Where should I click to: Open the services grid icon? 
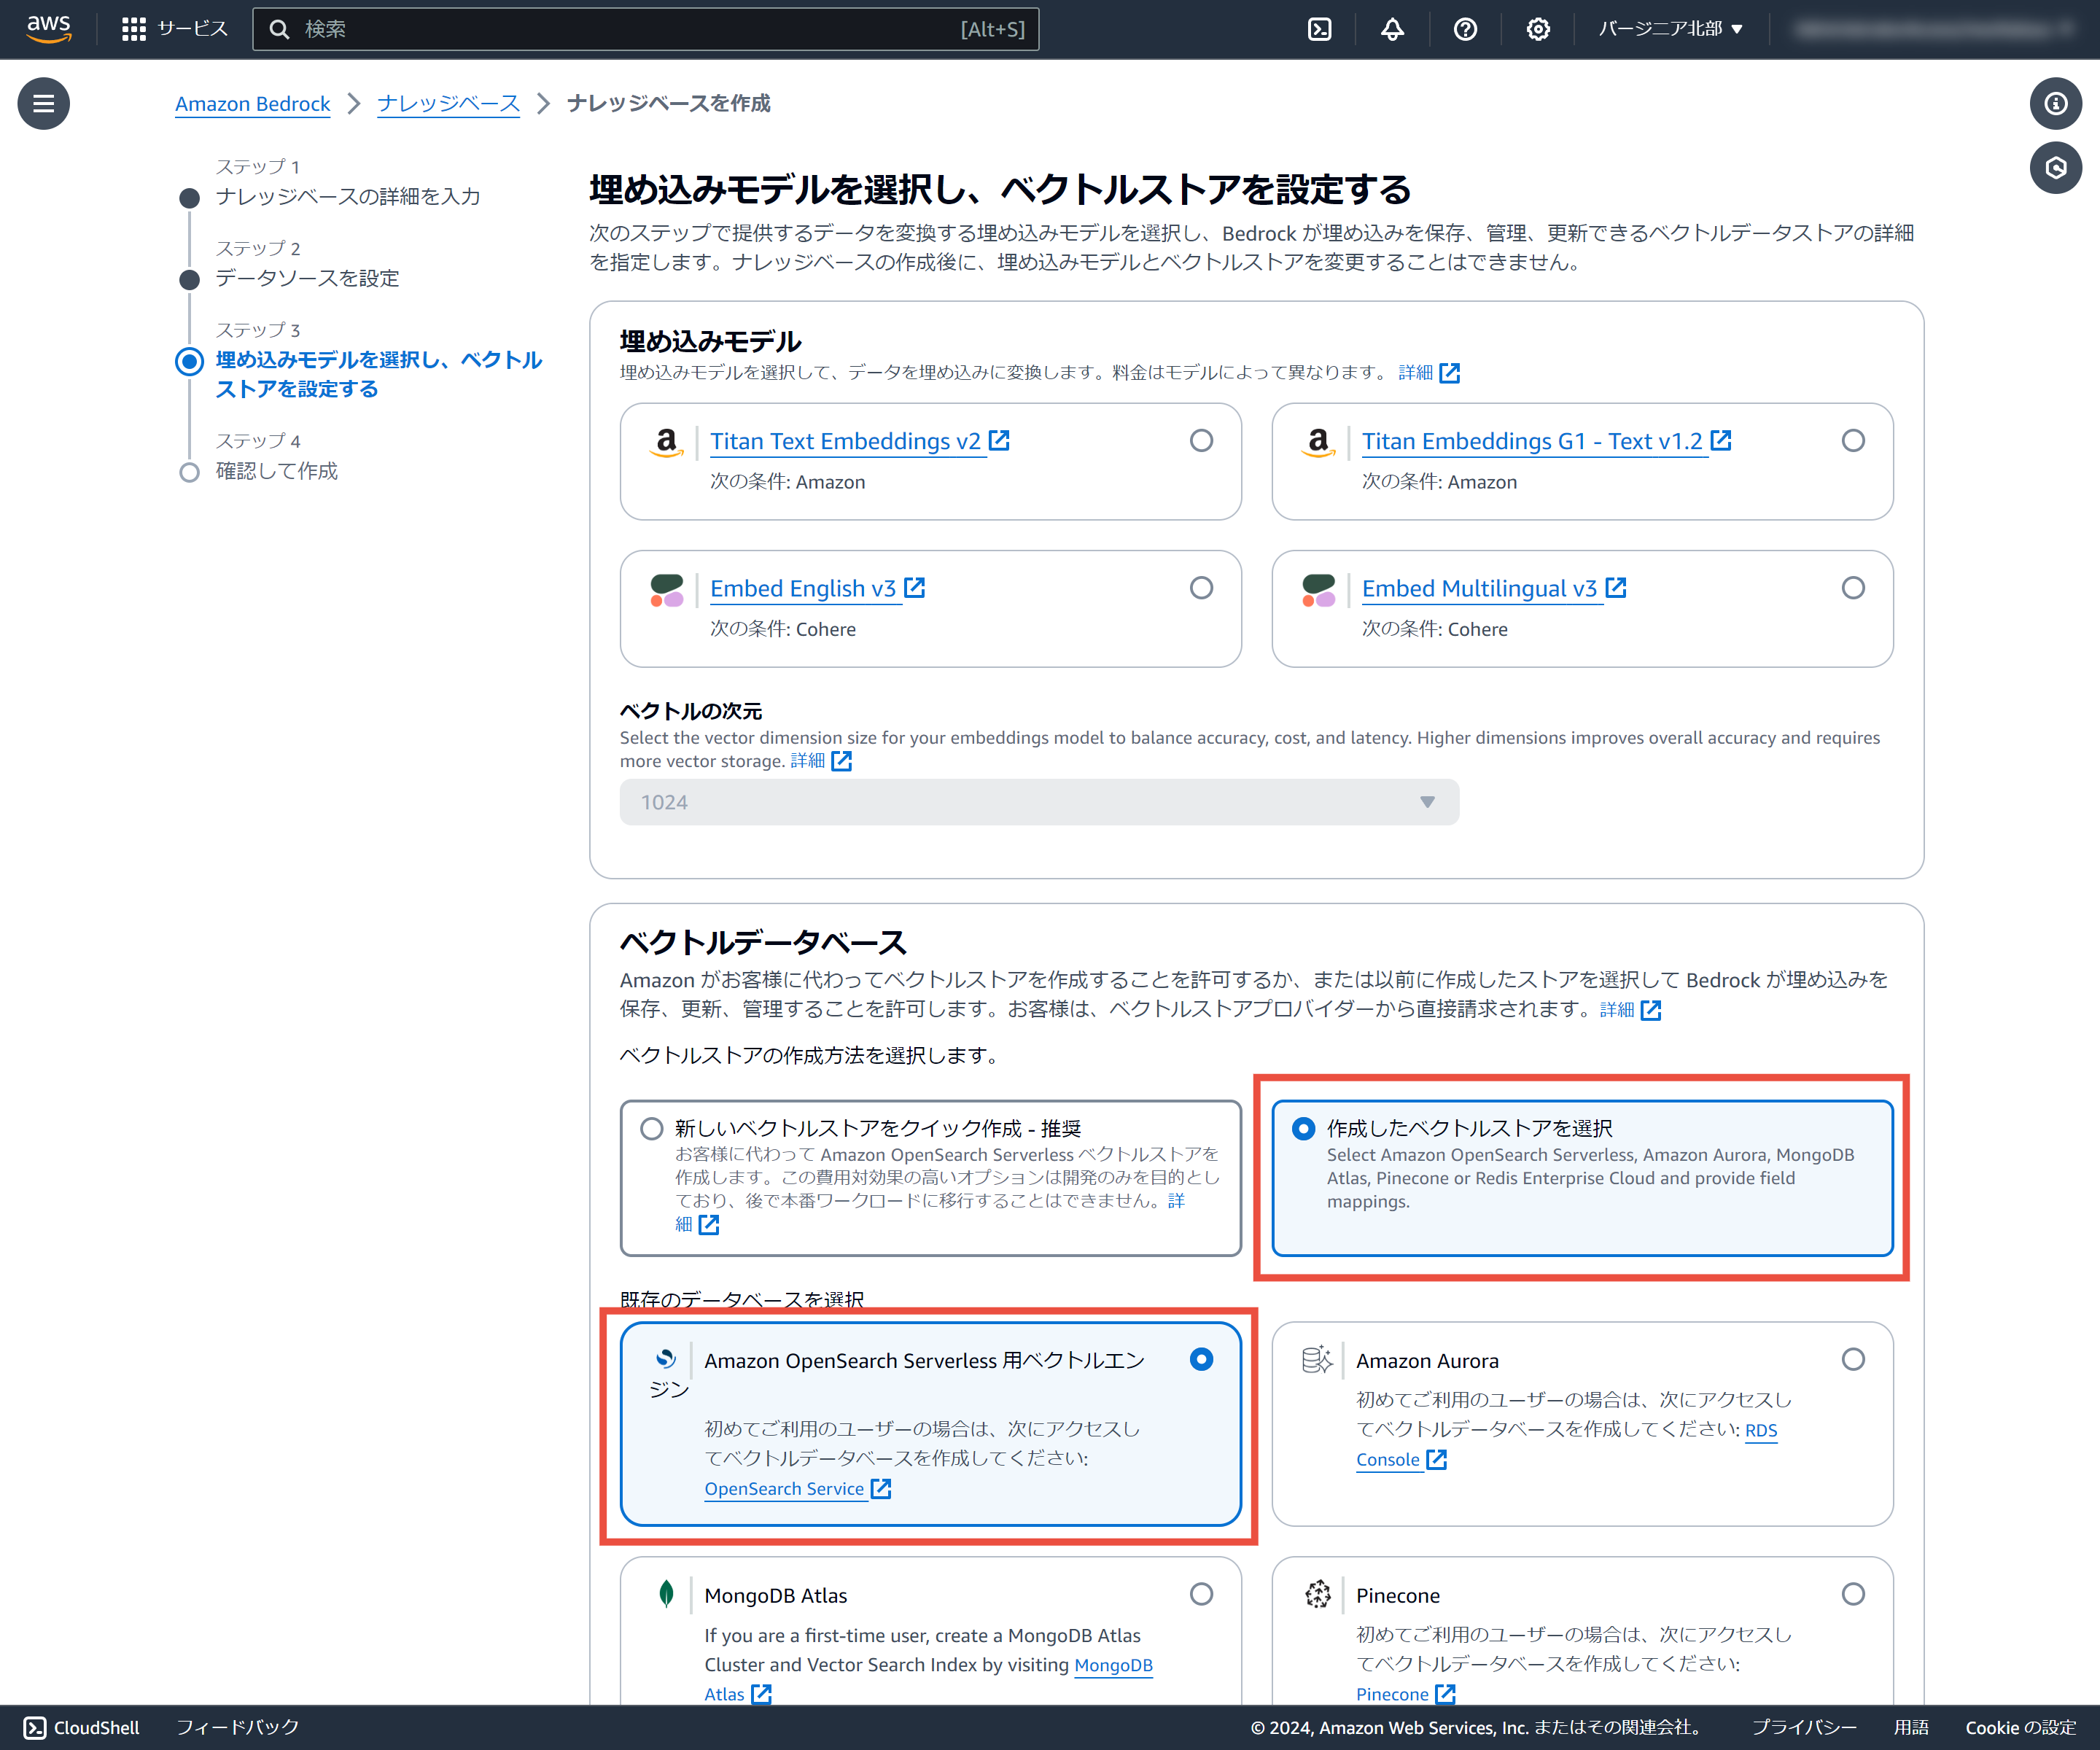click(x=133, y=29)
